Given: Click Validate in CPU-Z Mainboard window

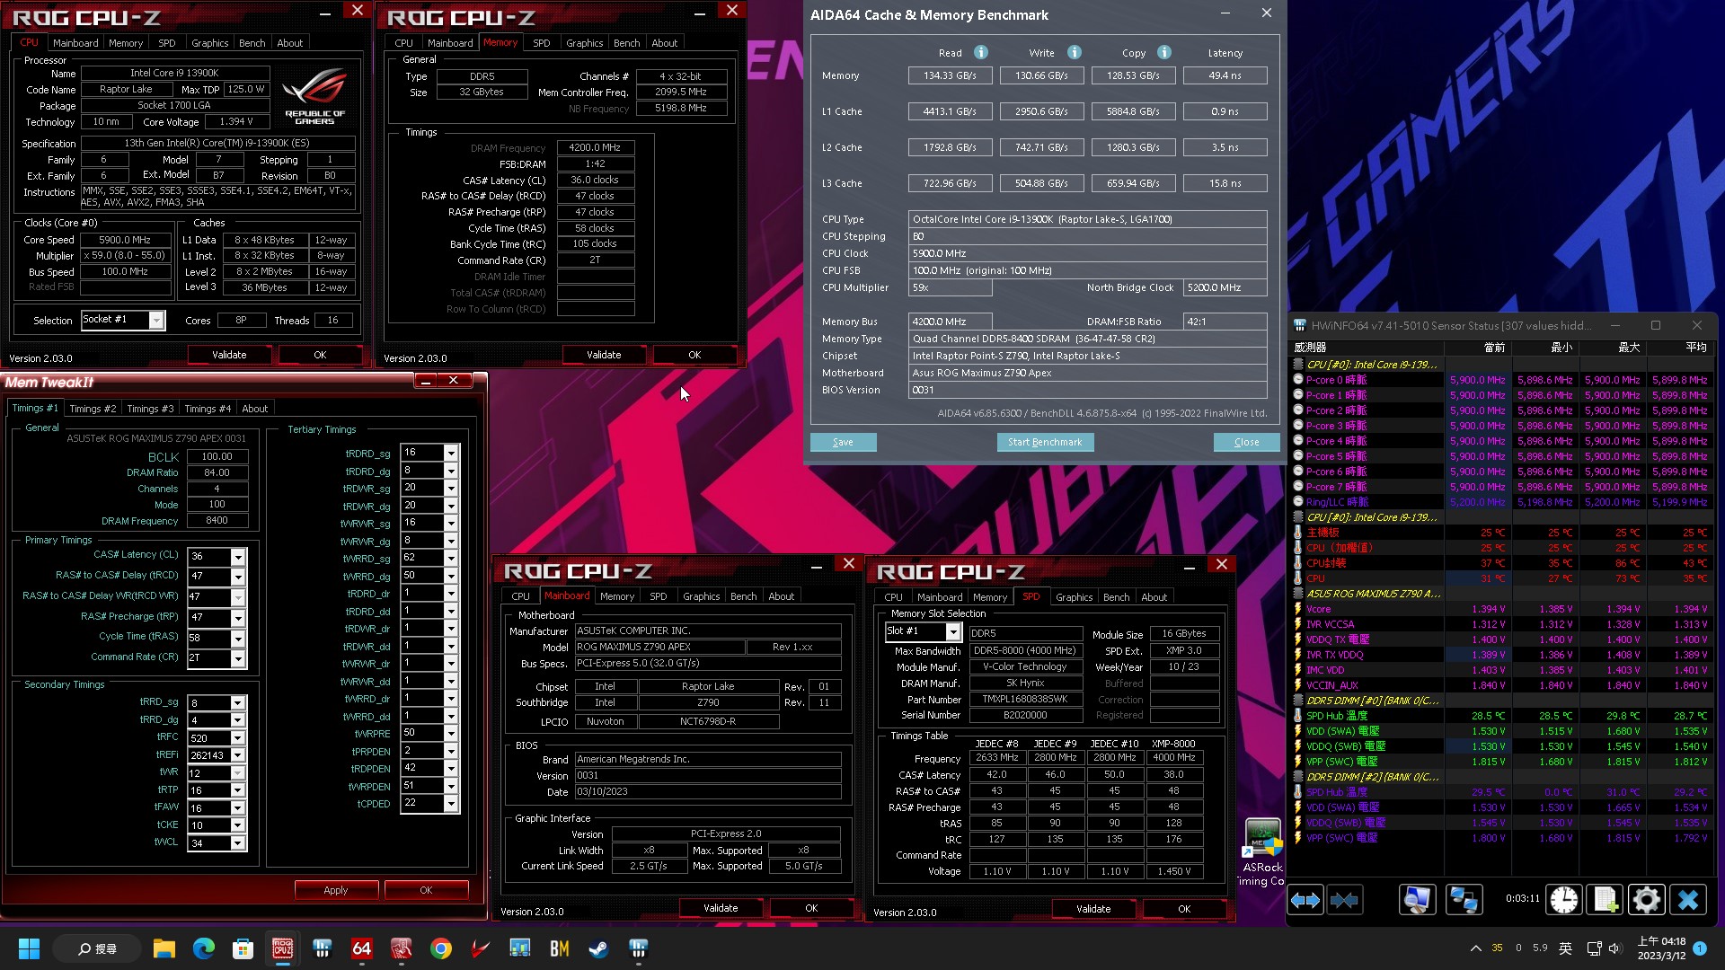Looking at the screenshot, I should [x=721, y=908].
